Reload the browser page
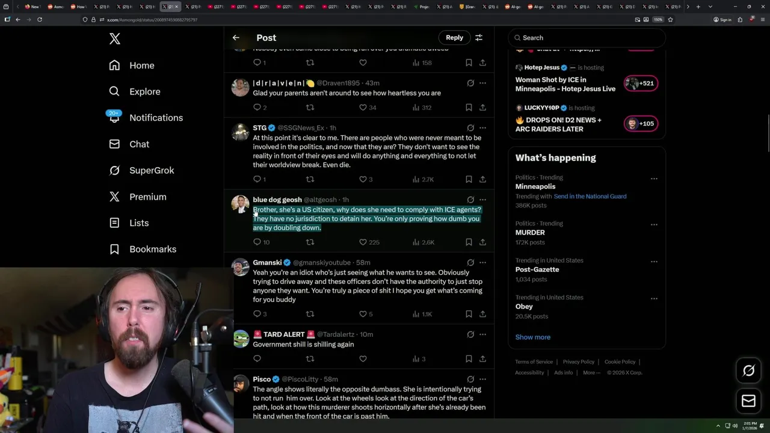Screen dimensions: 770x433 click(40, 19)
